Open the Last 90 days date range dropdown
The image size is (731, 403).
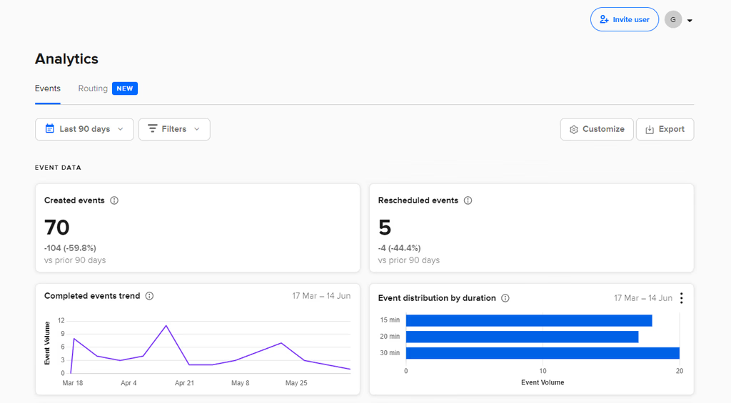pos(84,129)
